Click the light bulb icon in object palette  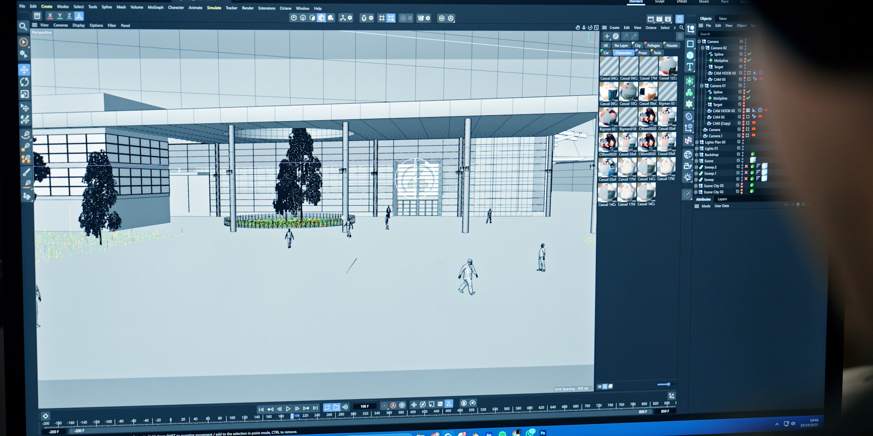click(x=687, y=177)
